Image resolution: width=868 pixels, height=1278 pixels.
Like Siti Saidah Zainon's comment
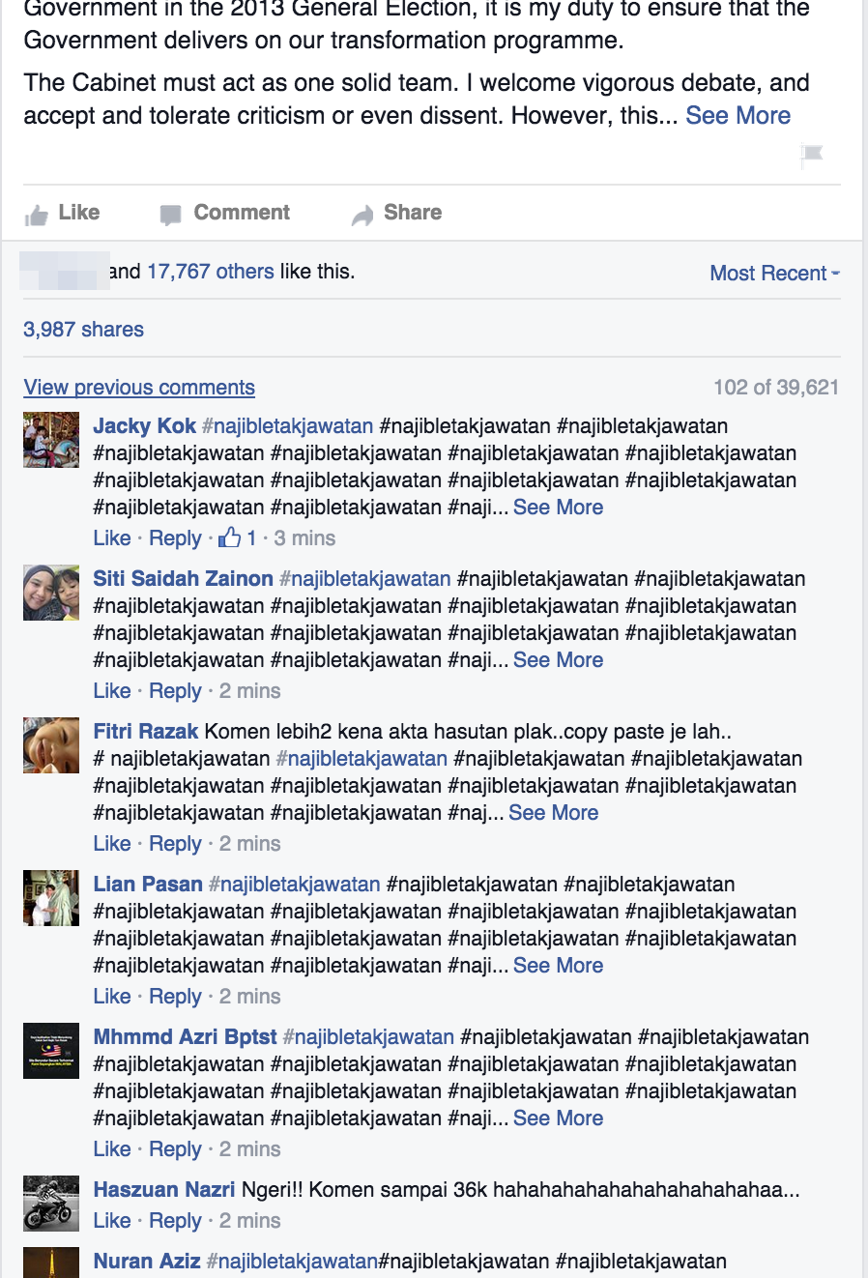pos(112,690)
